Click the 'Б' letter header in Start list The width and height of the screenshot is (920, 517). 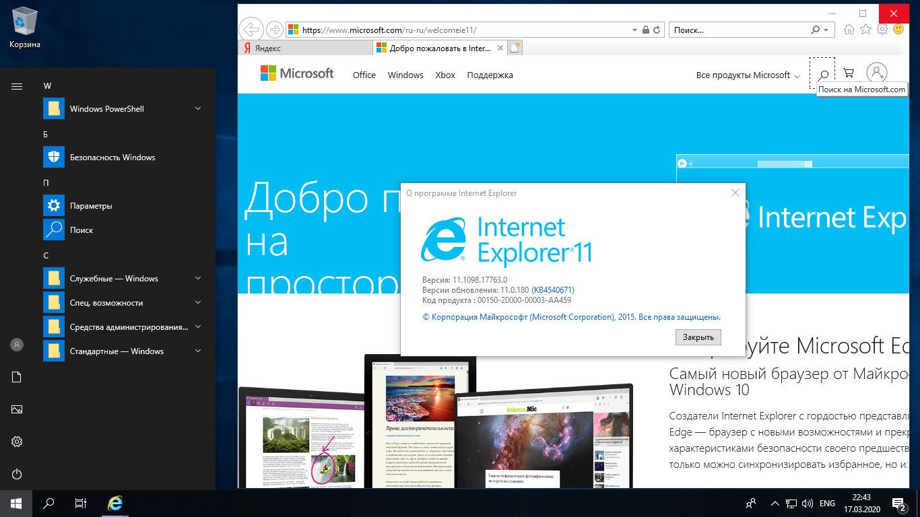click(x=46, y=135)
